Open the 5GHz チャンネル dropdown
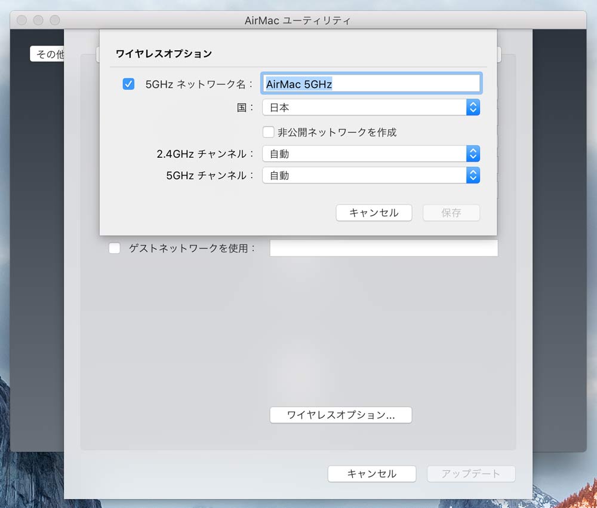This screenshot has height=508, width=597. click(x=371, y=175)
